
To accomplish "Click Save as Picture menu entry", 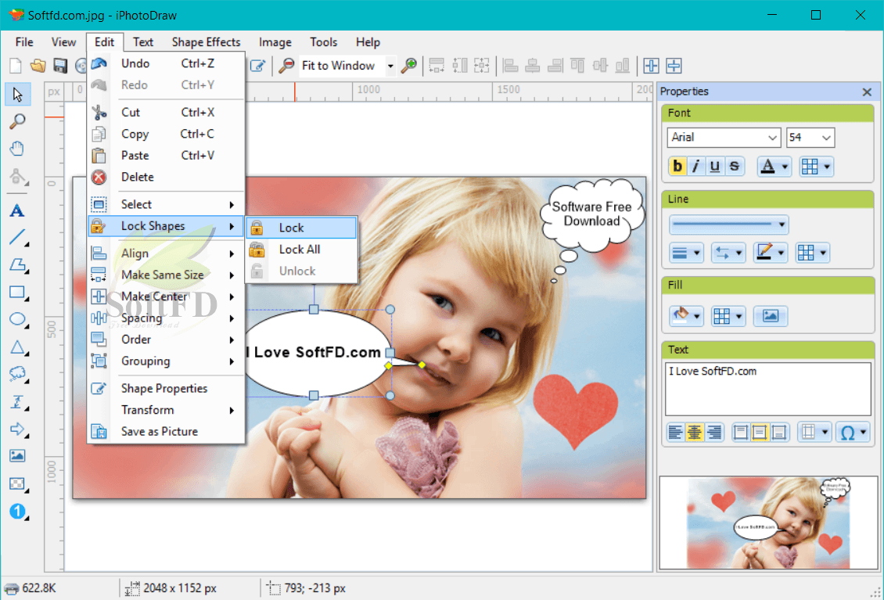I will click(x=166, y=431).
